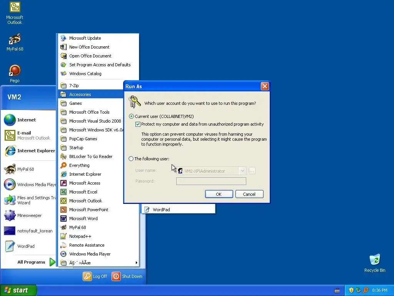394x296 pixels.
Task: Click OK in Run As dialog
Action: pyautogui.click(x=219, y=194)
